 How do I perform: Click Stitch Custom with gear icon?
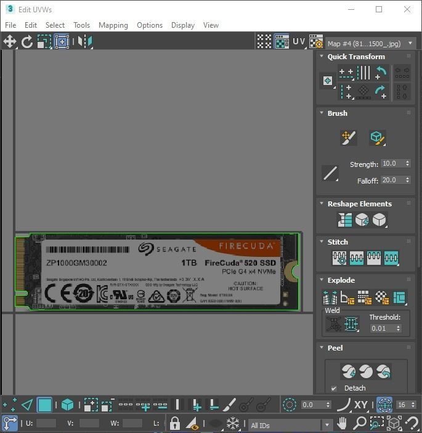click(x=339, y=258)
